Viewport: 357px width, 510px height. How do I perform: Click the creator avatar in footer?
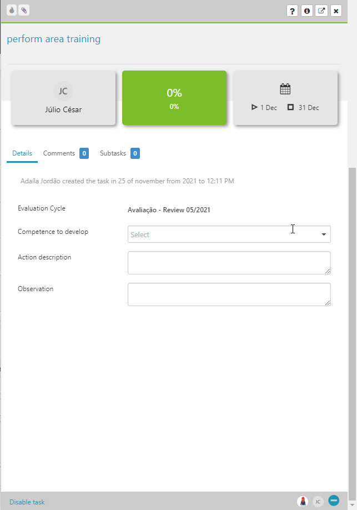click(303, 501)
